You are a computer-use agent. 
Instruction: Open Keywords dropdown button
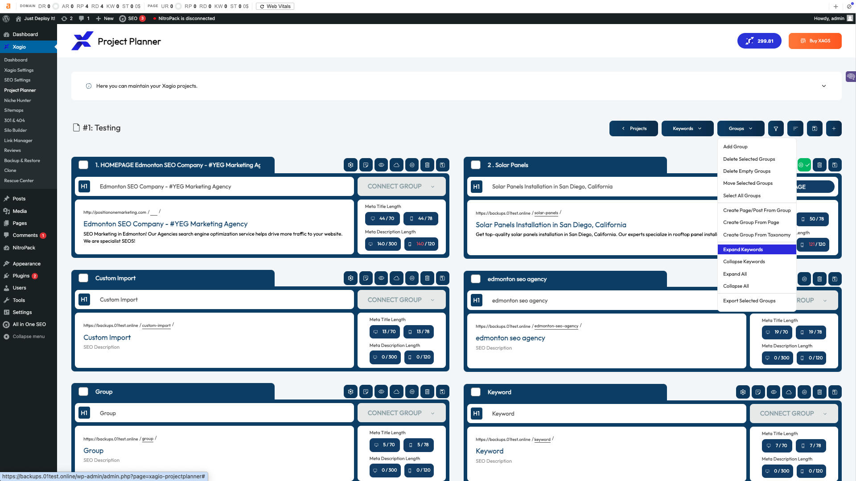(x=687, y=128)
